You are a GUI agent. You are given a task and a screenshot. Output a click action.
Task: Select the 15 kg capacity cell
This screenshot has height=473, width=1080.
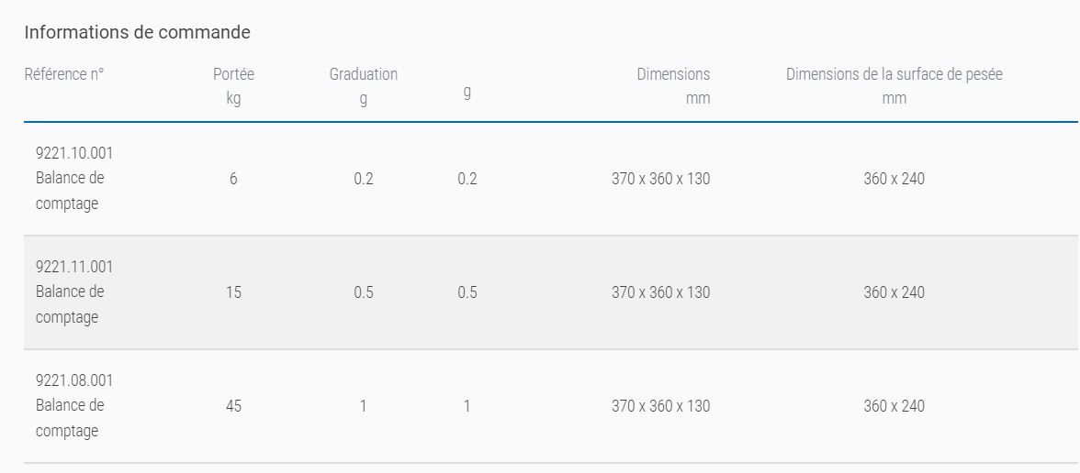click(233, 292)
